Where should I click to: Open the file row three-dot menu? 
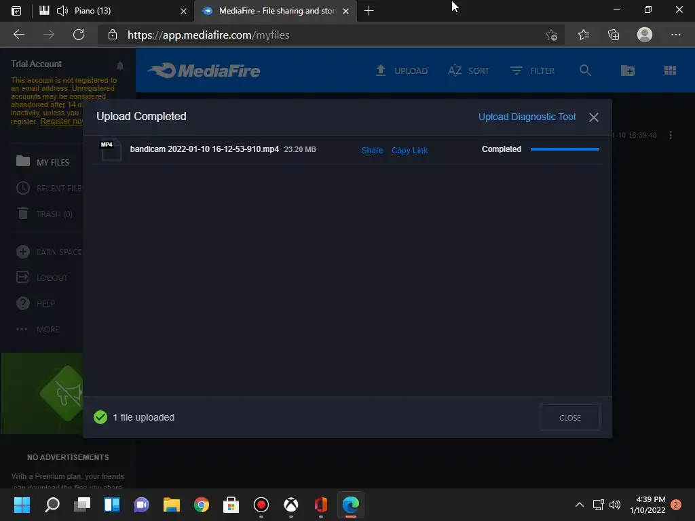670,135
